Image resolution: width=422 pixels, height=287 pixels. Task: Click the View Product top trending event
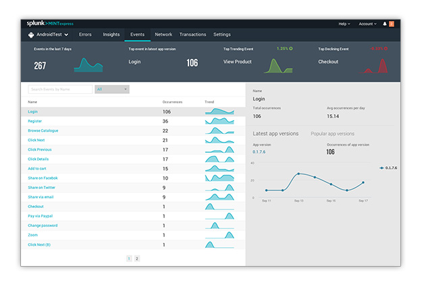238,61
